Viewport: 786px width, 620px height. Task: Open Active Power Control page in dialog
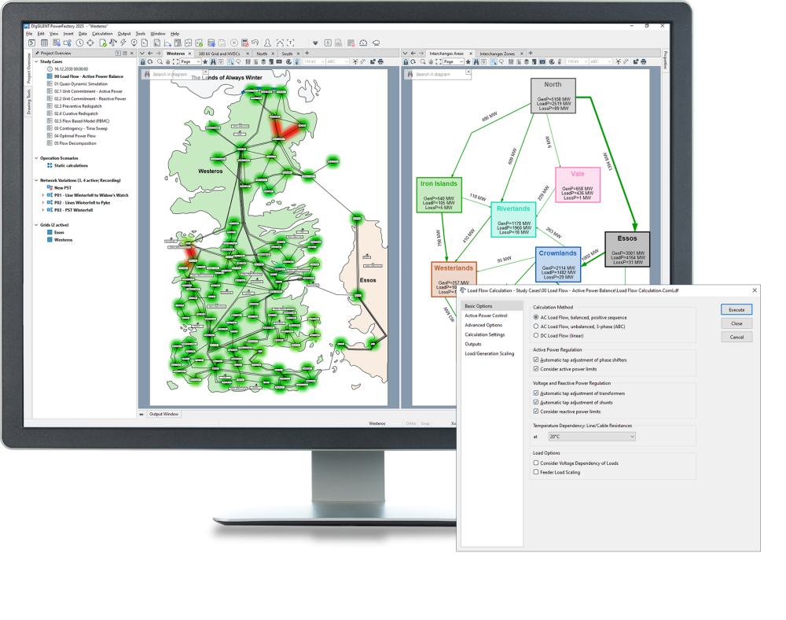[x=487, y=316]
